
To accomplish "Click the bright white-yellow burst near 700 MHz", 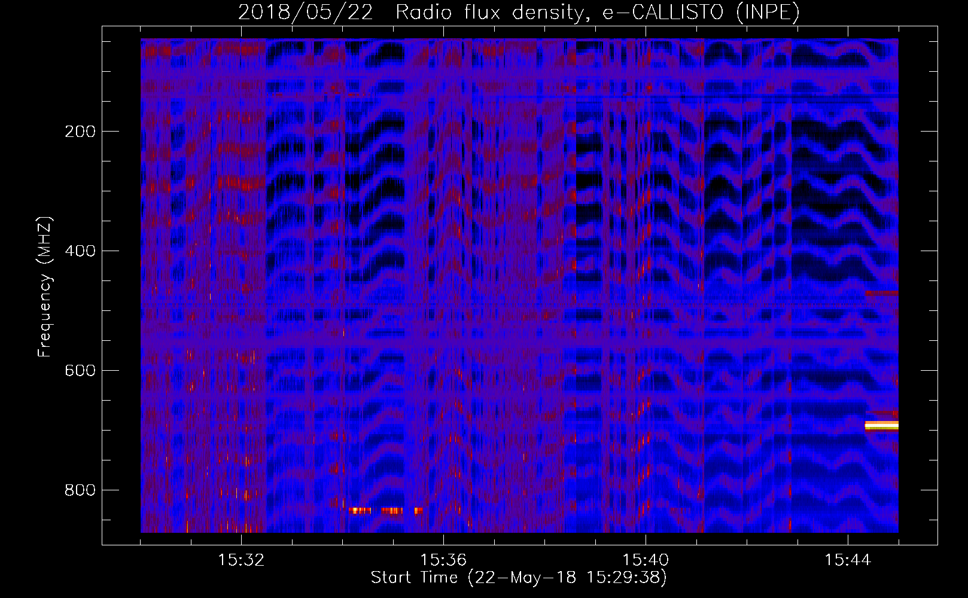I will click(882, 425).
